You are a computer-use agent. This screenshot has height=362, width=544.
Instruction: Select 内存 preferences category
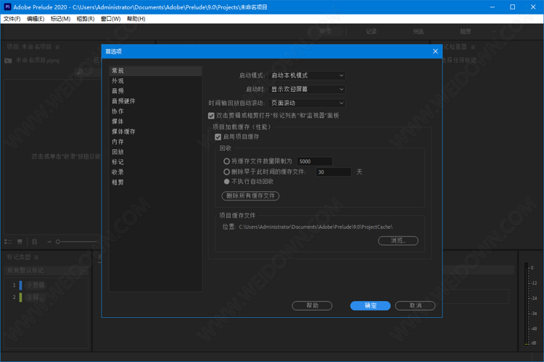[x=155, y=142]
